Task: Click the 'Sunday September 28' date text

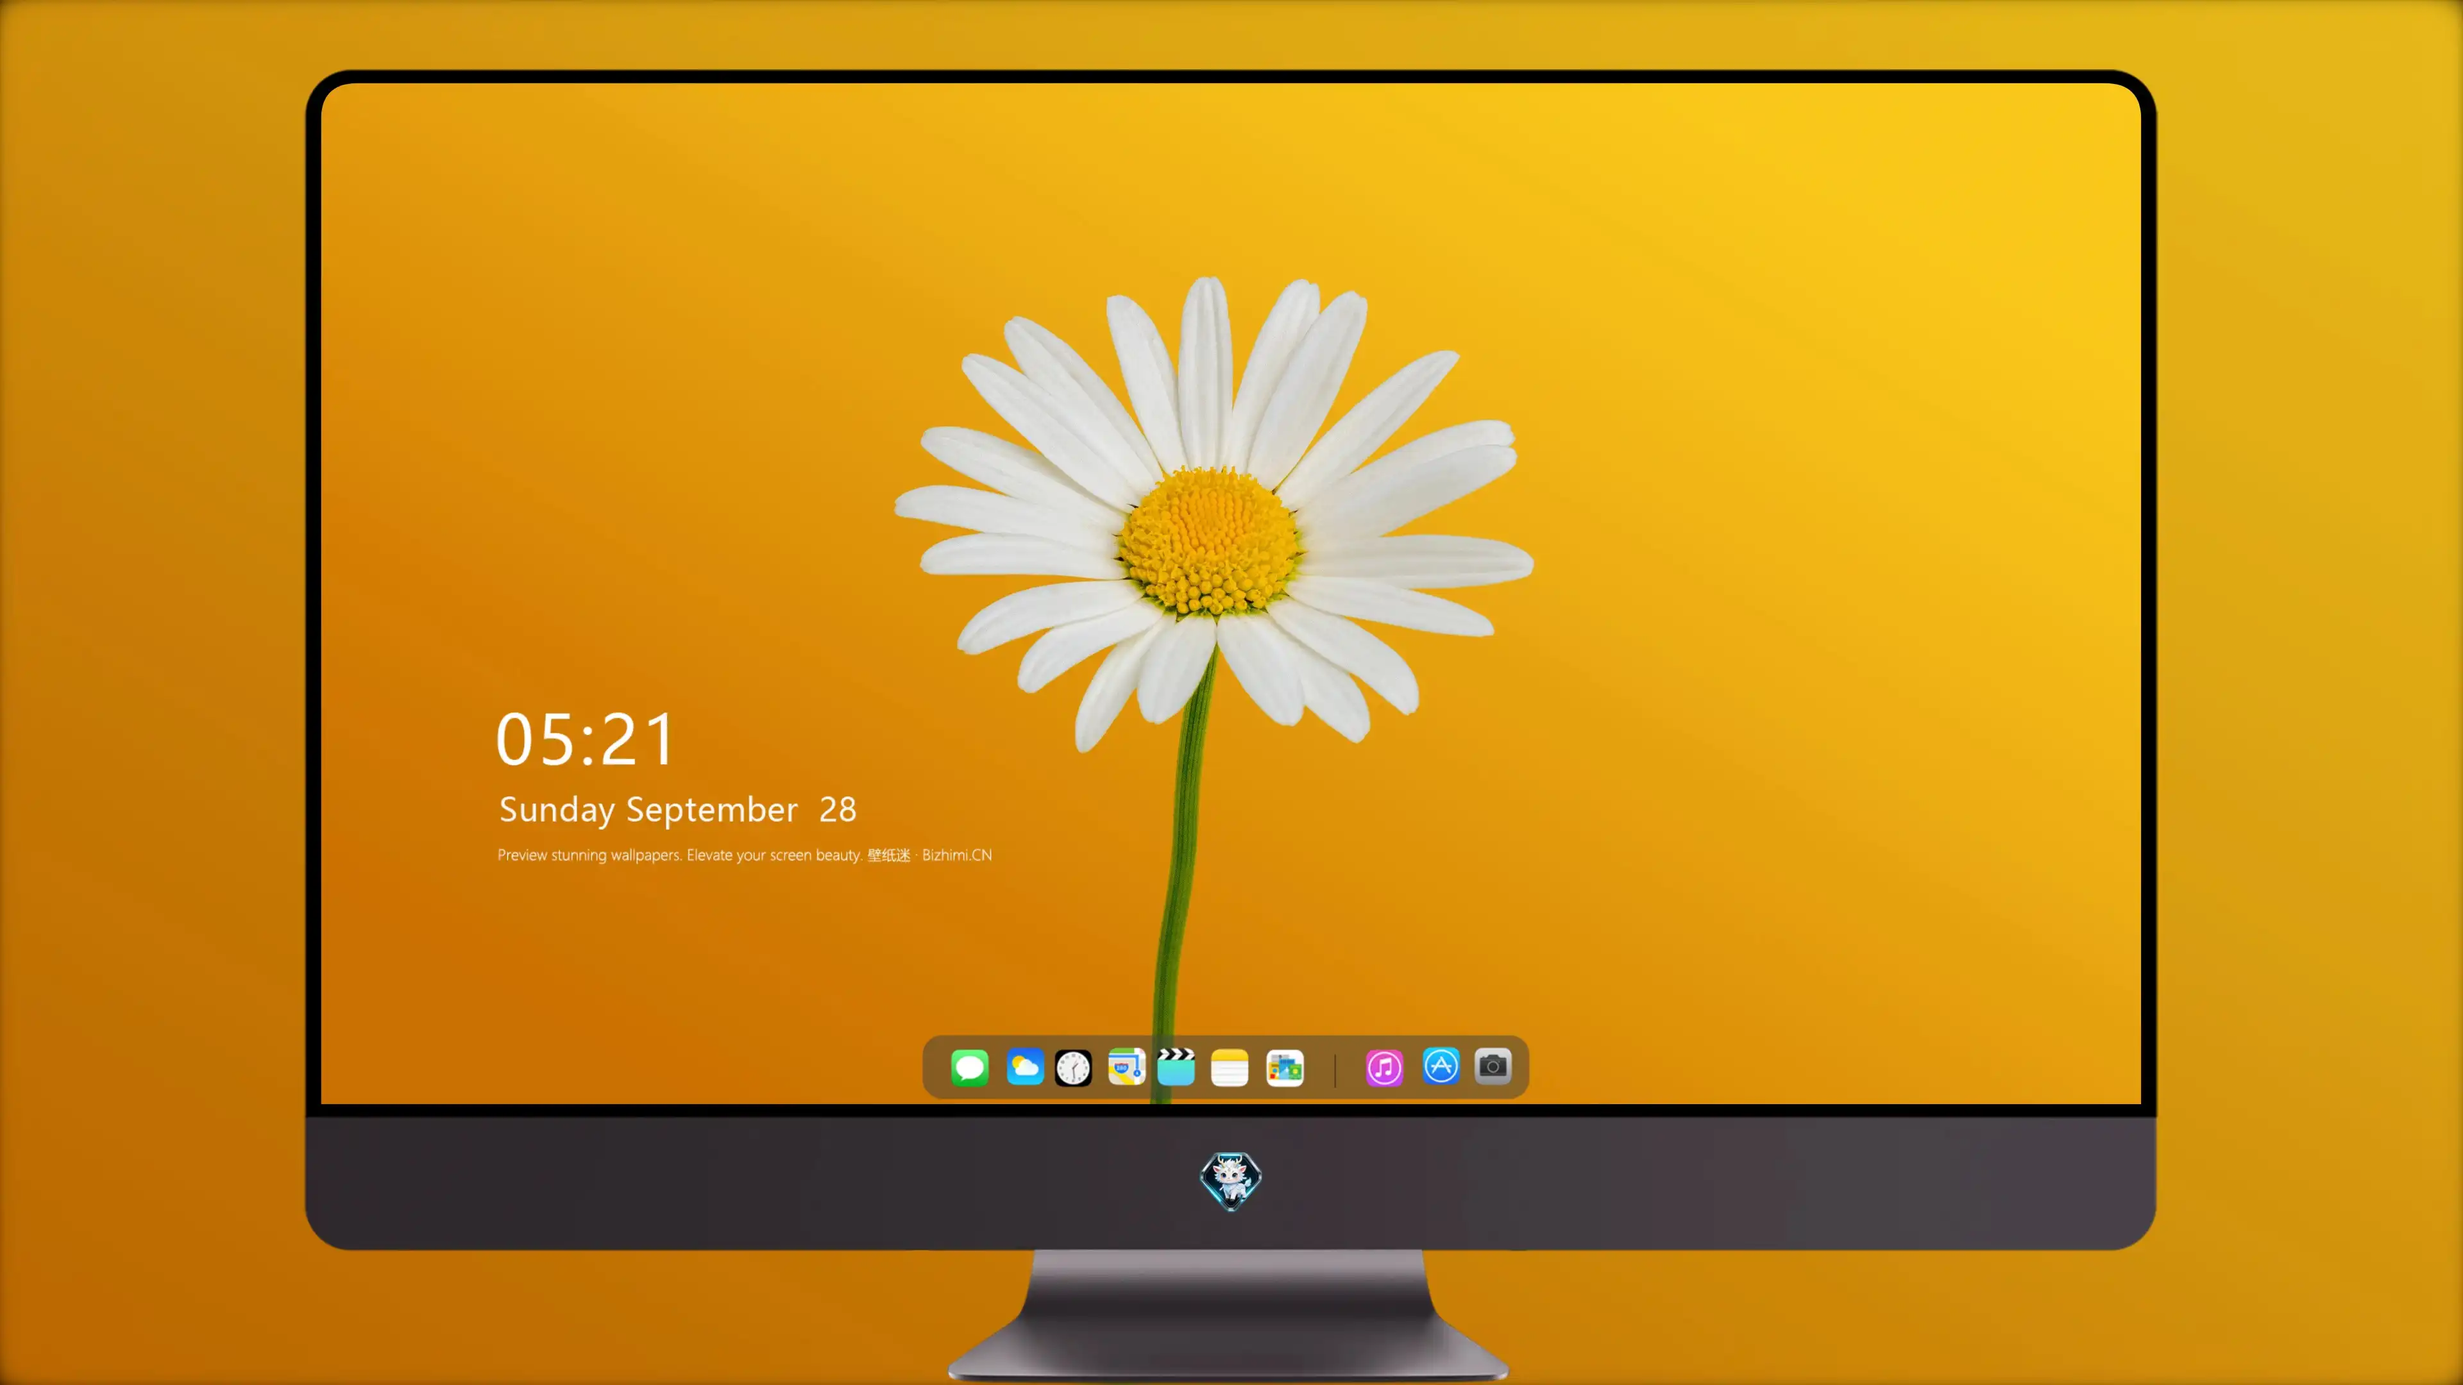Action: point(678,810)
